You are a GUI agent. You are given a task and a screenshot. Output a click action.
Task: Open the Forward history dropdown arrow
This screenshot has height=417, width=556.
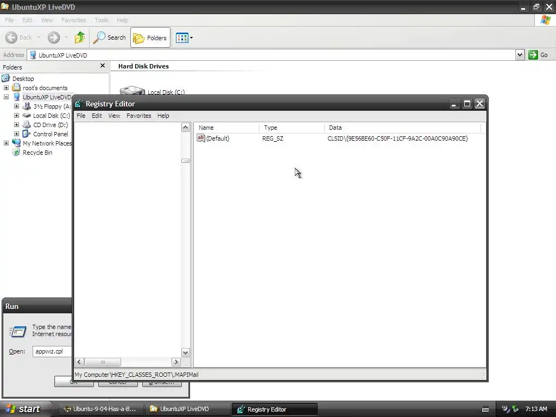[x=66, y=37]
